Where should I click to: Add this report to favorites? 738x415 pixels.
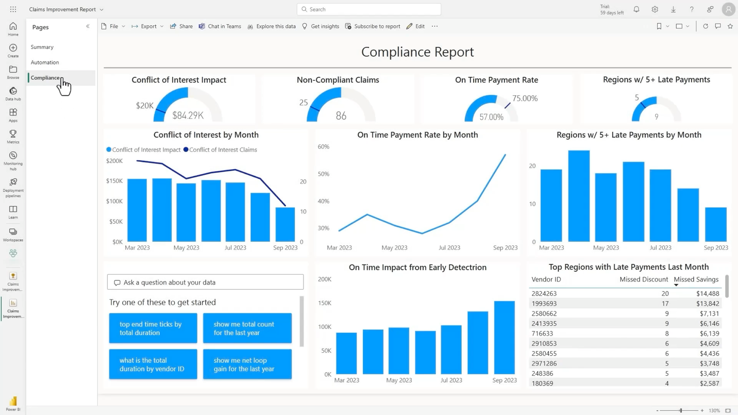point(730,26)
